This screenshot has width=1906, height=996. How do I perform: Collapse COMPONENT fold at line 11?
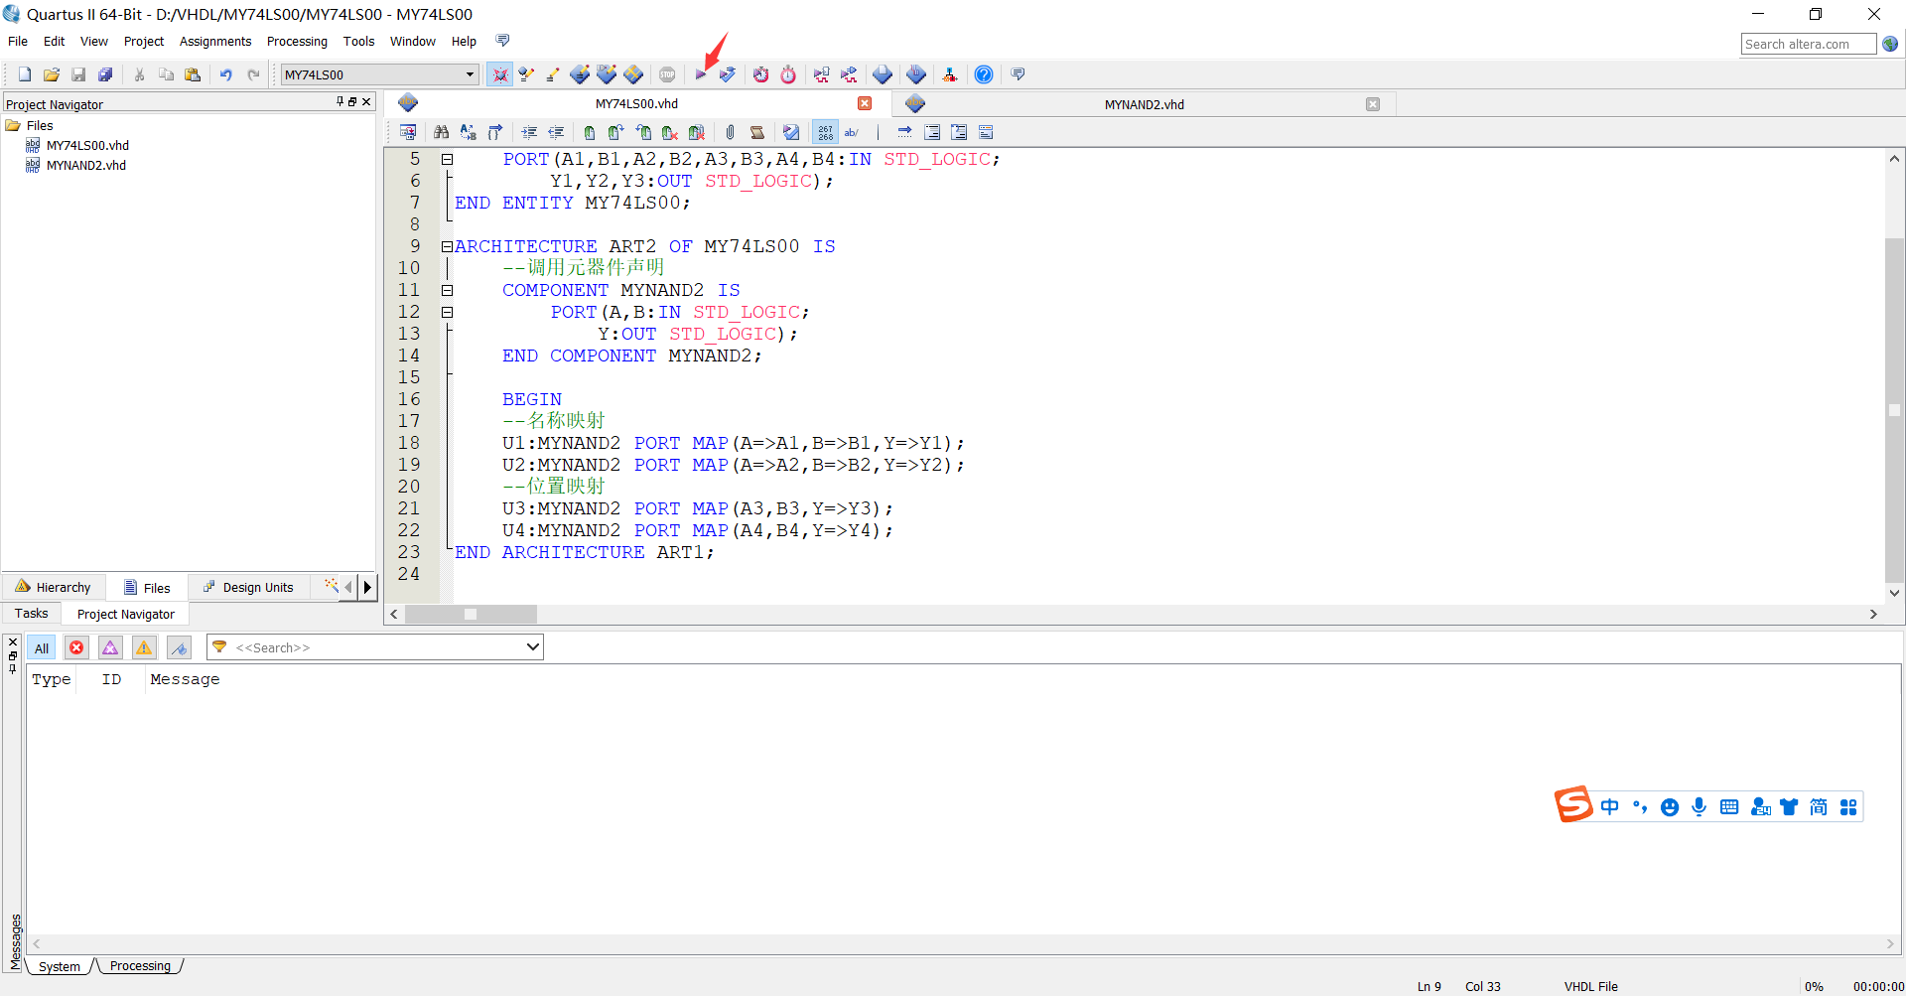[x=448, y=290]
